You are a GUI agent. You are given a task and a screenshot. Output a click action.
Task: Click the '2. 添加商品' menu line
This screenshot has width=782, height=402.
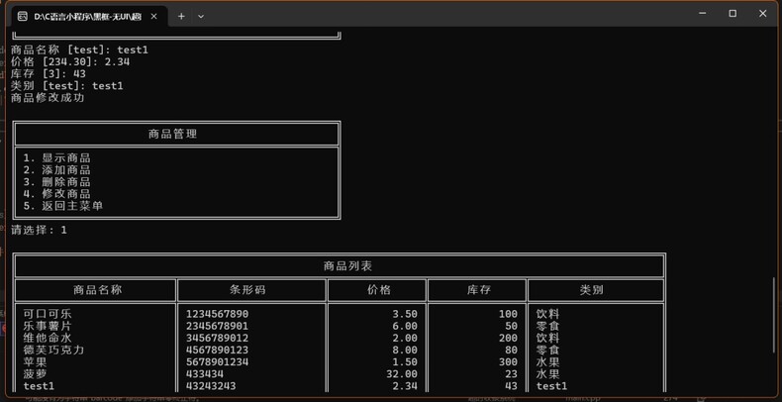click(x=57, y=170)
